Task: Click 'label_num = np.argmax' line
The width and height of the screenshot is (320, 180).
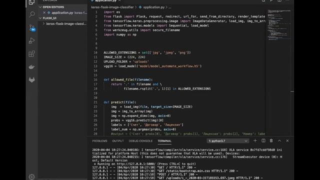Action: point(143,129)
